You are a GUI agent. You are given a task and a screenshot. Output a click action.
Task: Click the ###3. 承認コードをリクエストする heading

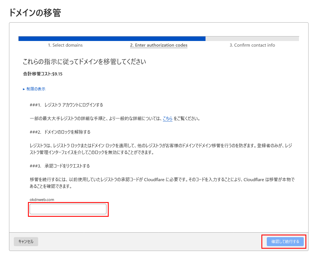click(x=60, y=166)
